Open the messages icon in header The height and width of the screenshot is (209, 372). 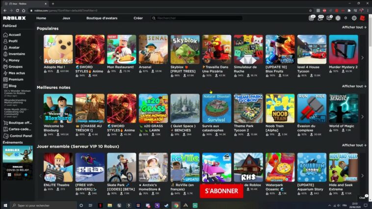pyautogui.click(x=329, y=18)
